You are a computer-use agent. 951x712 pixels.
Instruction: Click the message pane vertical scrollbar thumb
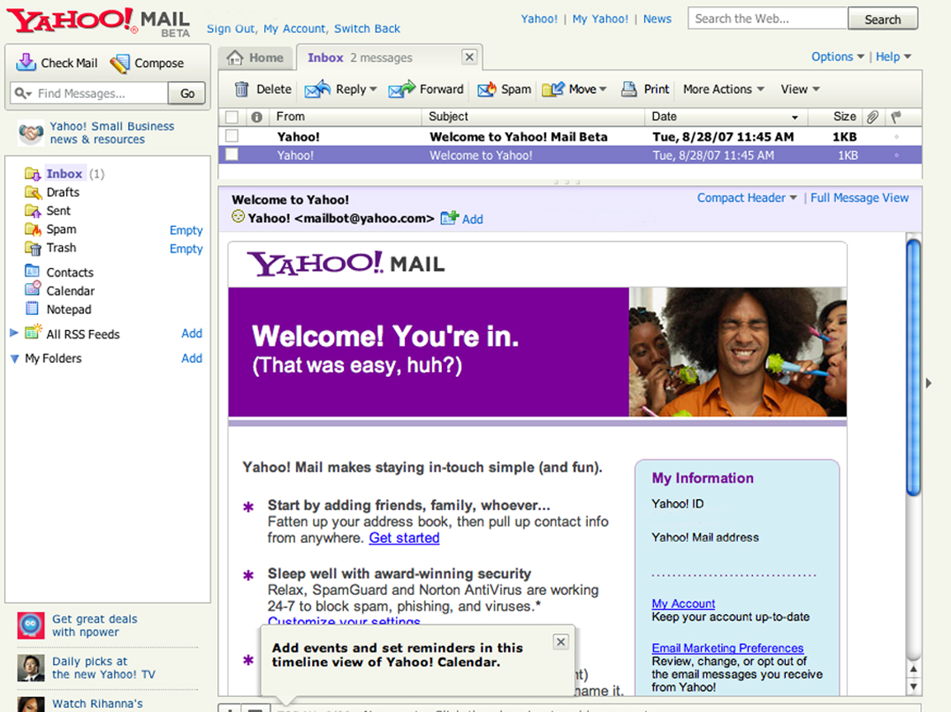click(x=912, y=369)
